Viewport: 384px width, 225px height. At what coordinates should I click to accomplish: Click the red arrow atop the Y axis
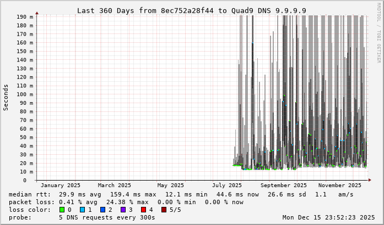pos(37,13)
